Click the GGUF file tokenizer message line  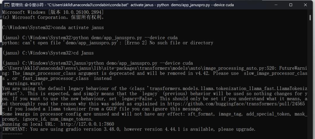tap(102, 109)
